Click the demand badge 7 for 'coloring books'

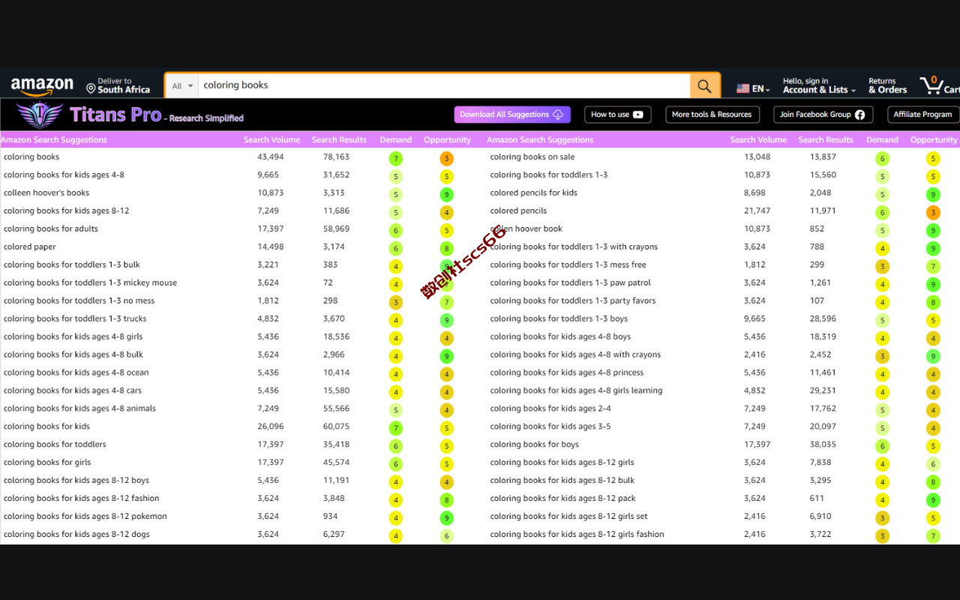point(396,159)
